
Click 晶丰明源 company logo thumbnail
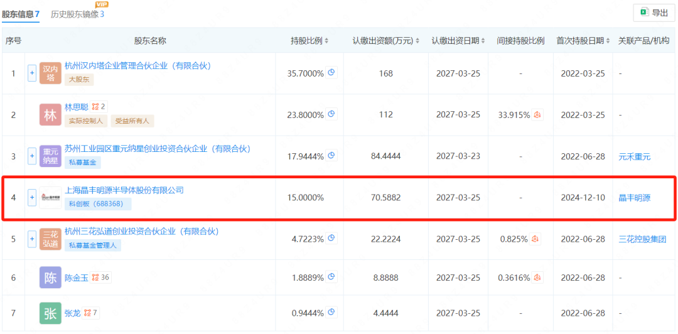coord(50,198)
